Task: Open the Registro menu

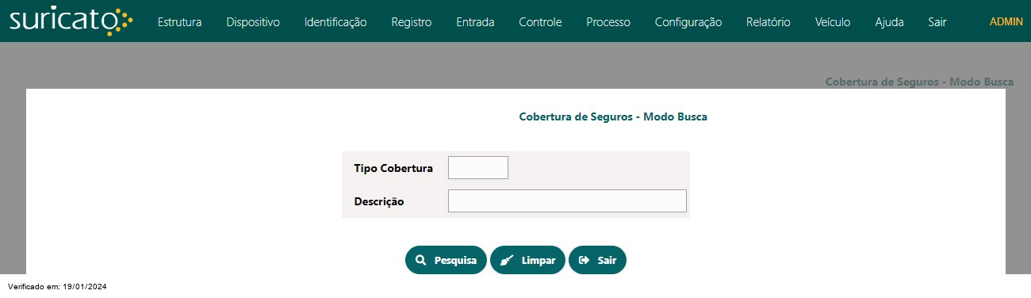Action: click(412, 22)
